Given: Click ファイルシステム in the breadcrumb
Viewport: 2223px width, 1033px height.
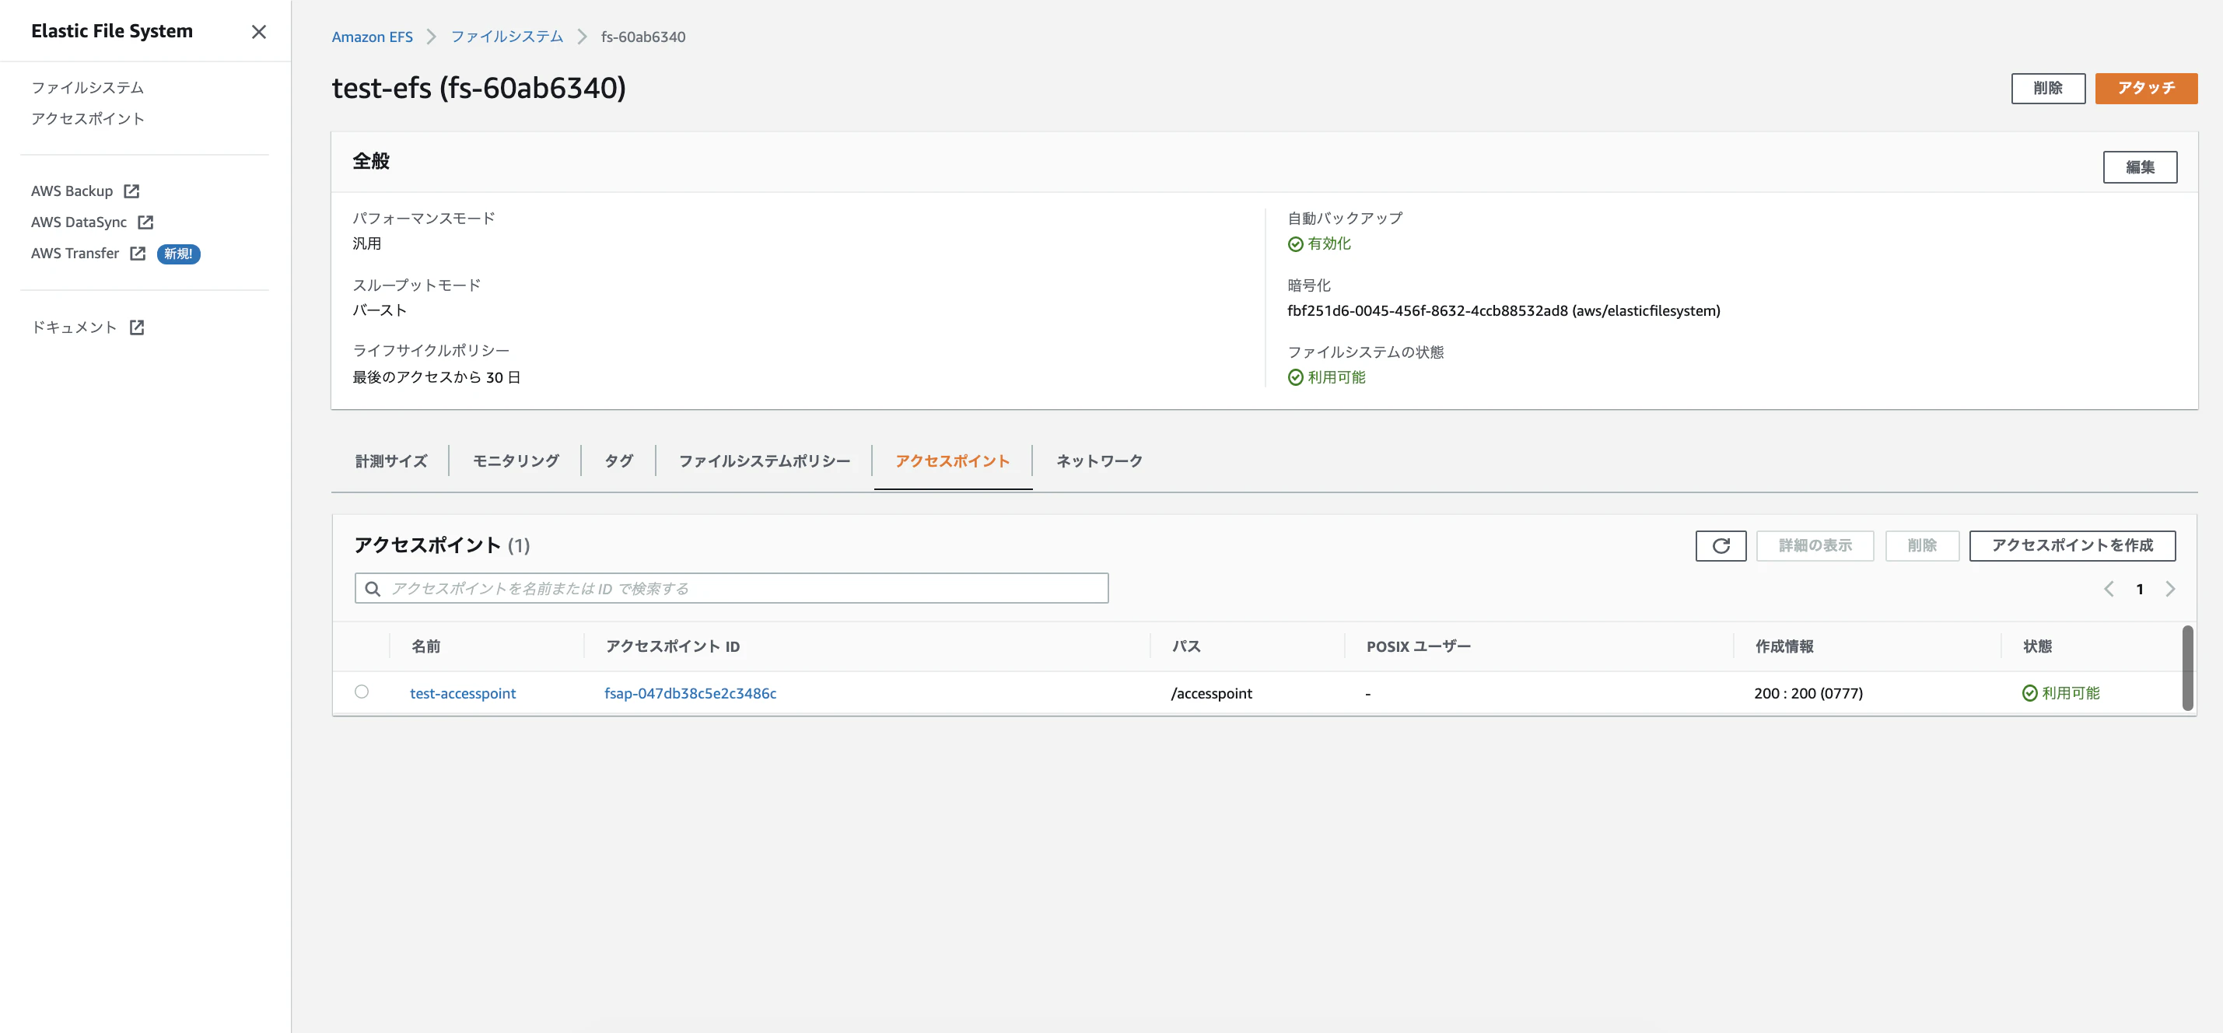Looking at the screenshot, I should [506, 37].
